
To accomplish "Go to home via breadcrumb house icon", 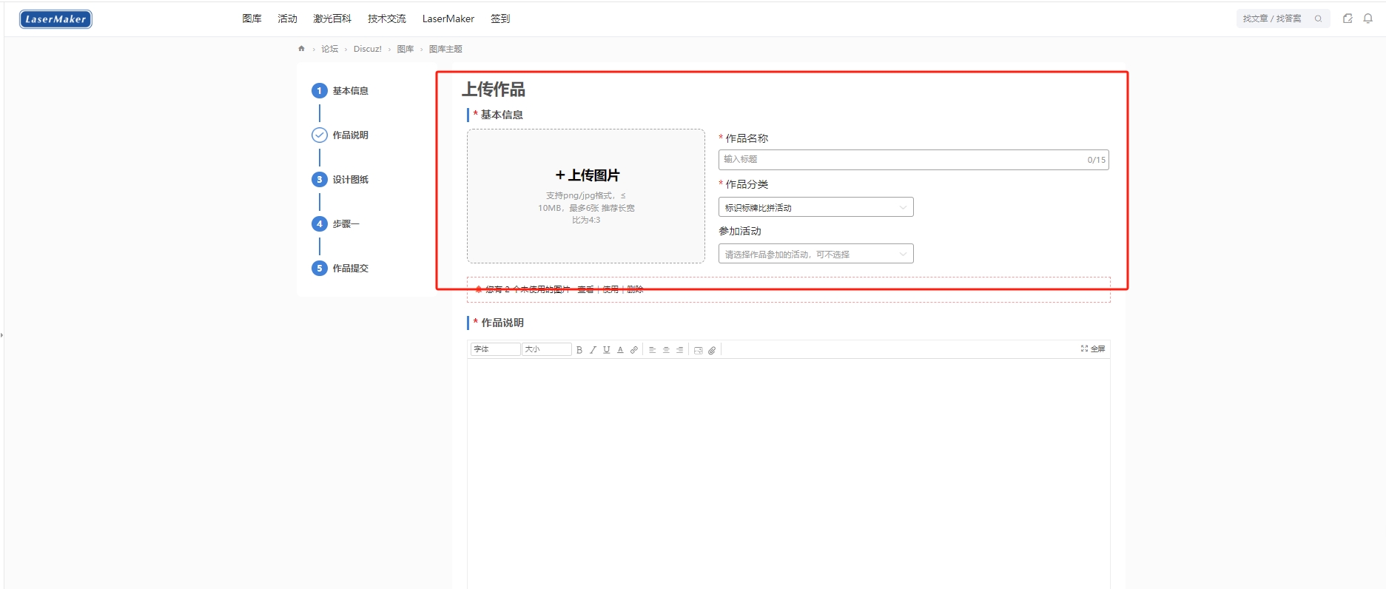I will (x=301, y=49).
